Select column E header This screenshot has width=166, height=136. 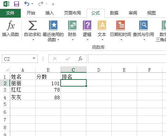pyautogui.click(x=124, y=70)
